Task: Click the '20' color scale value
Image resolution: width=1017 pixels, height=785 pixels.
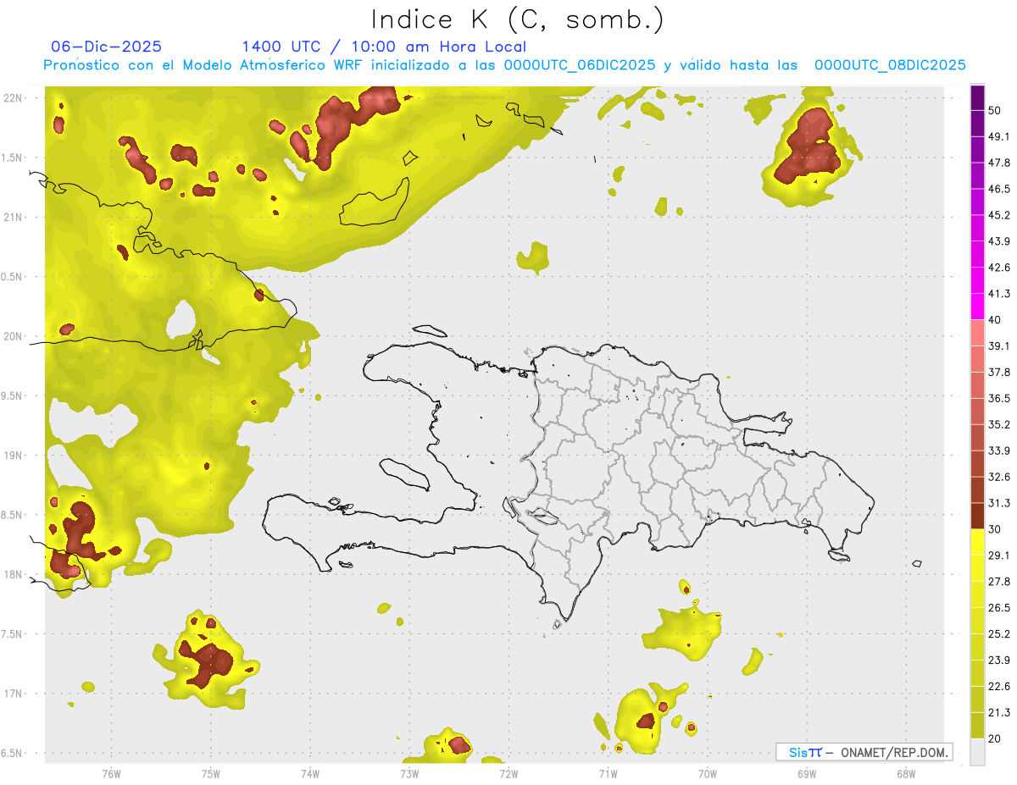Action: pos(995,738)
